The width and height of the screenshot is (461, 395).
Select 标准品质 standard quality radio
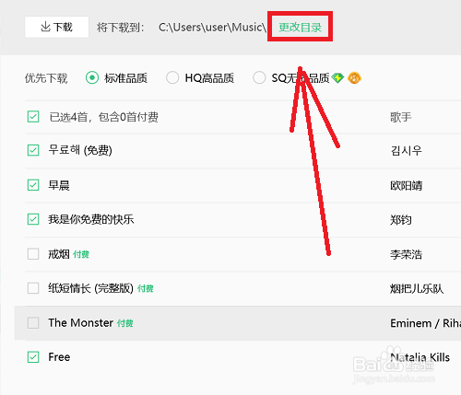[92, 77]
